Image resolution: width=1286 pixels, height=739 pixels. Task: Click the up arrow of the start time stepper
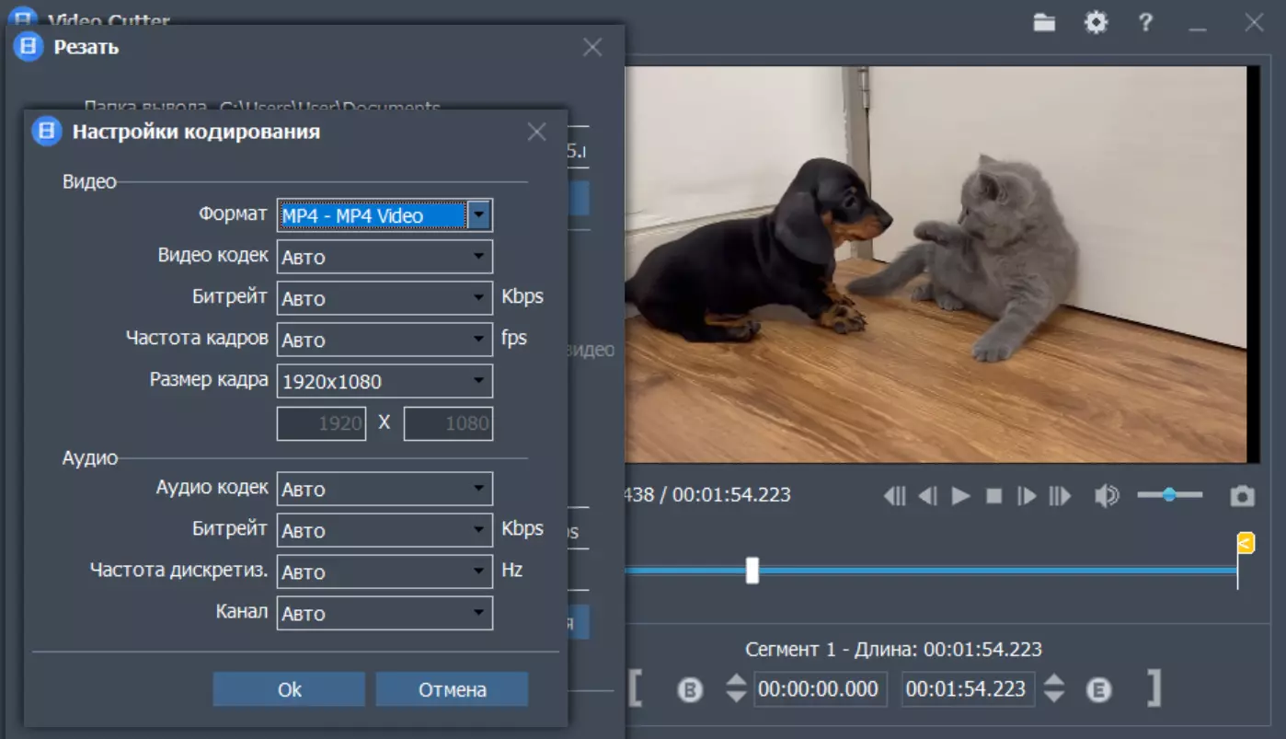click(736, 680)
